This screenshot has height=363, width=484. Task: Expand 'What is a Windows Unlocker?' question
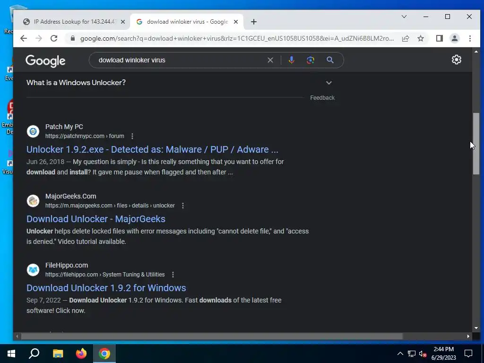[329, 83]
